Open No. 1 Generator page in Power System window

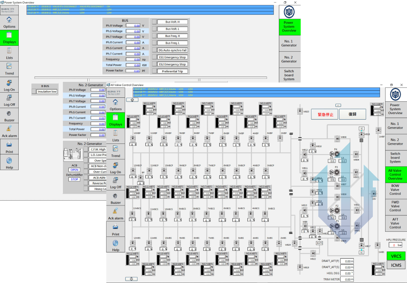(289, 43)
